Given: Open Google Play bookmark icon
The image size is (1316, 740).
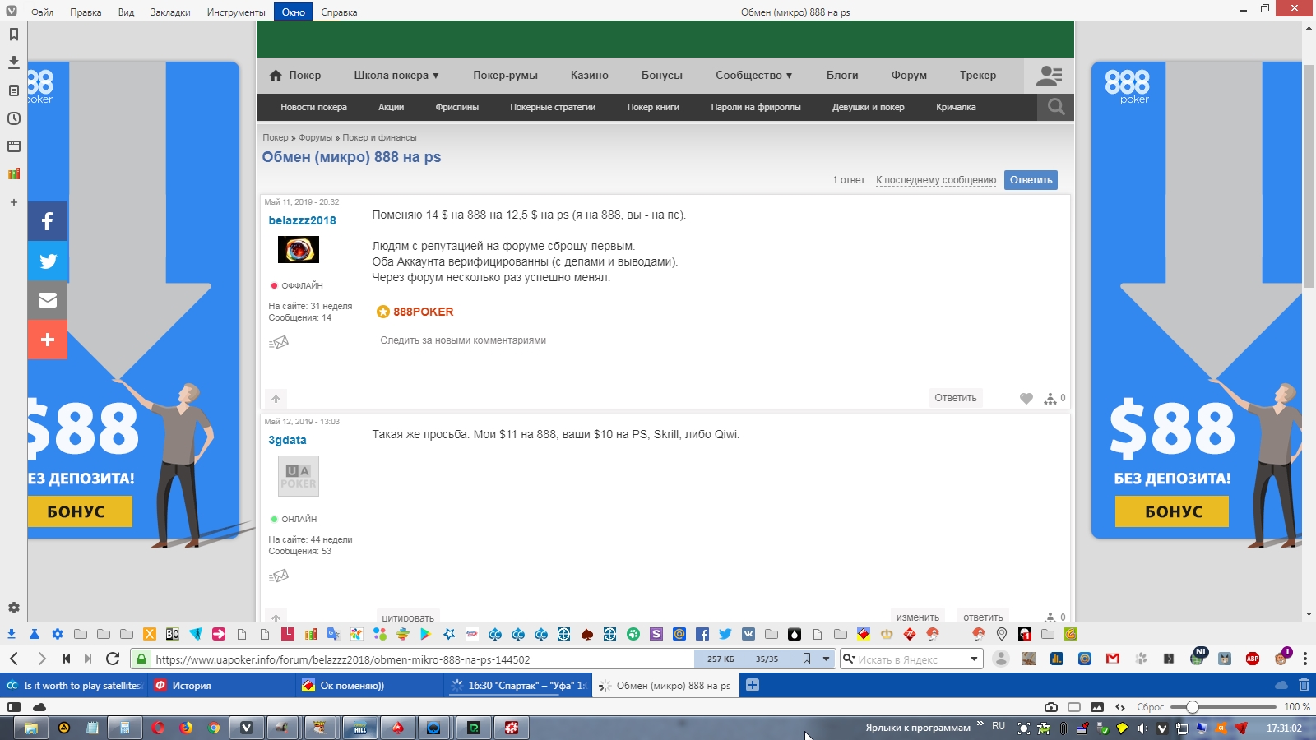Looking at the screenshot, I should 425,634.
